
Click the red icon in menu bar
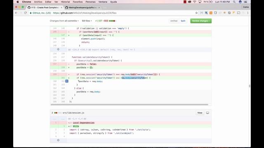click(x=185, y=2)
